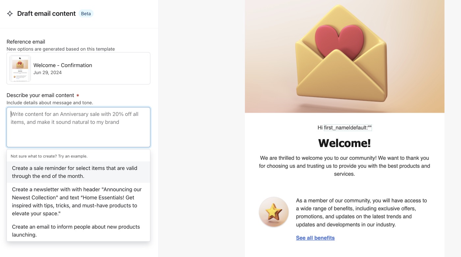Click the "thrilled to welcome you" paragraph
This screenshot has height=257, width=461.
click(344, 166)
